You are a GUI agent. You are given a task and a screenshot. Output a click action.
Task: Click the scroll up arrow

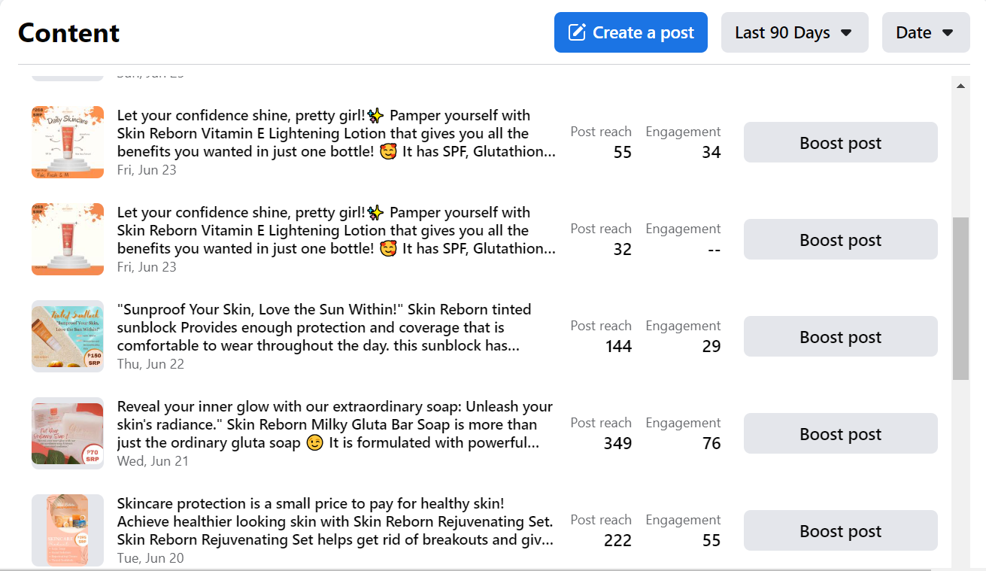(x=960, y=87)
